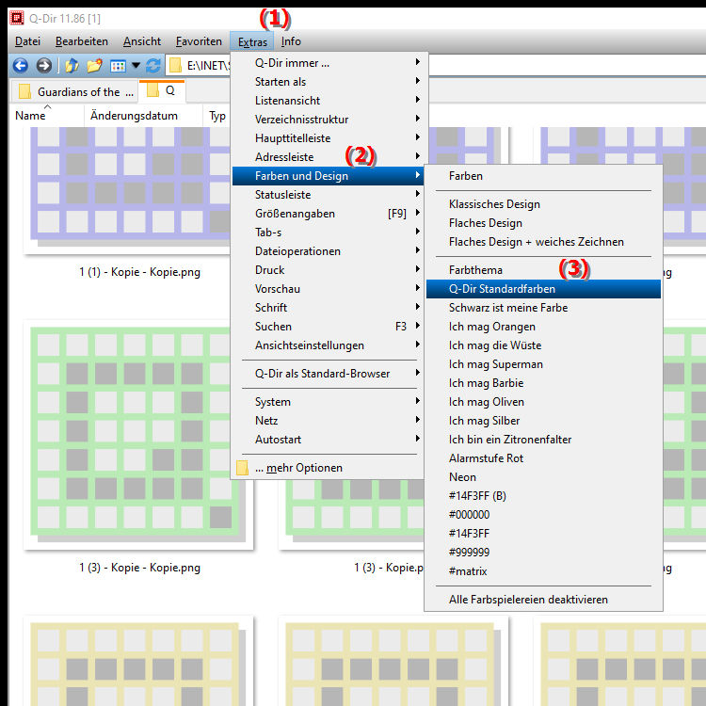The height and width of the screenshot is (706, 706).
Task: Choose Ich bin ein Zitronenfalter theme
Action: pyautogui.click(x=543, y=440)
